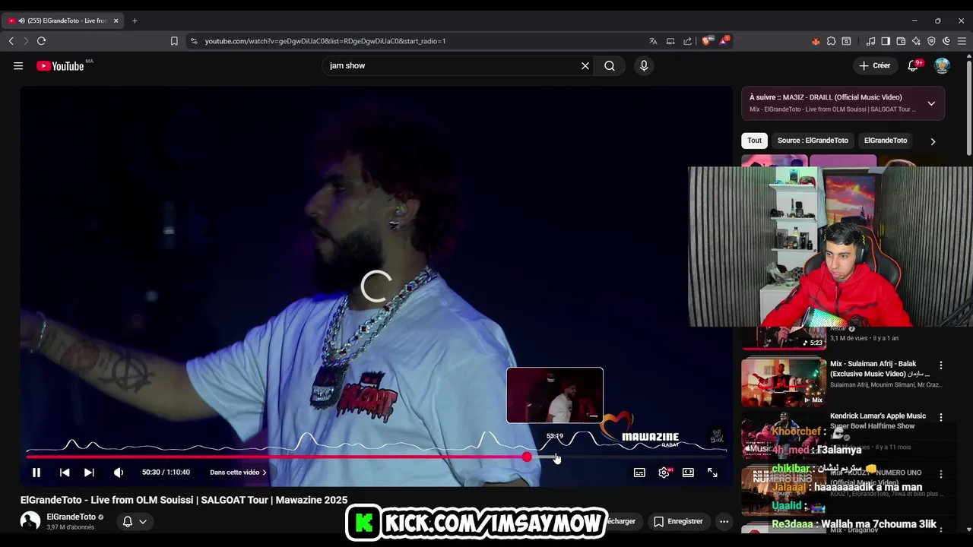Select the 'Tout' filter chip
Image resolution: width=973 pixels, height=547 pixels.
coord(754,141)
